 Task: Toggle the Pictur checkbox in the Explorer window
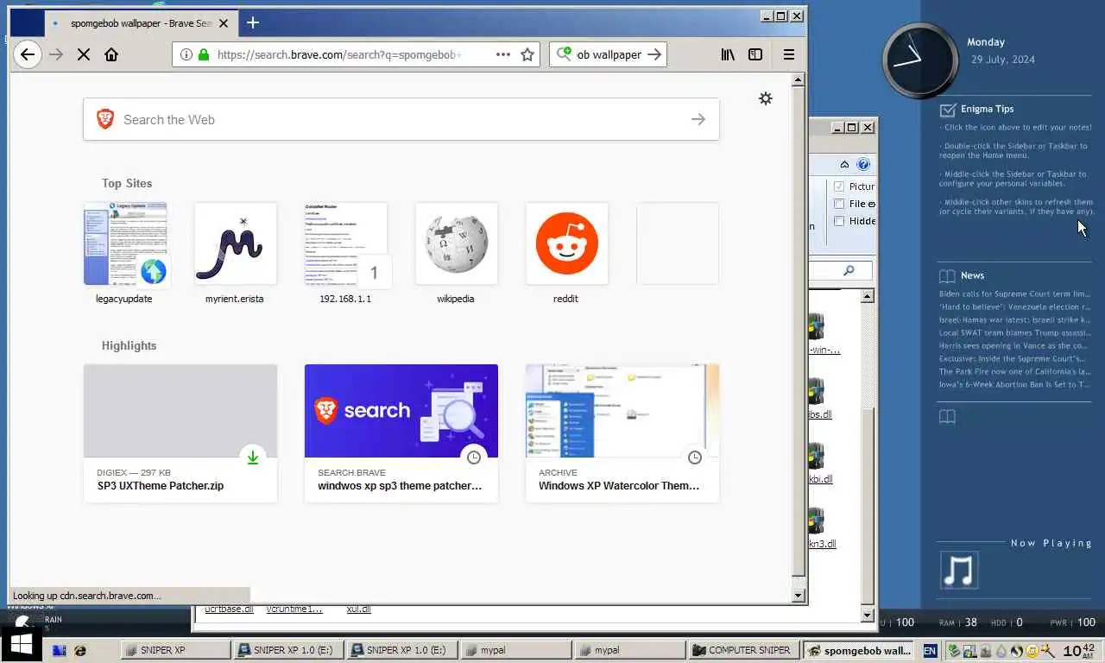coord(838,186)
